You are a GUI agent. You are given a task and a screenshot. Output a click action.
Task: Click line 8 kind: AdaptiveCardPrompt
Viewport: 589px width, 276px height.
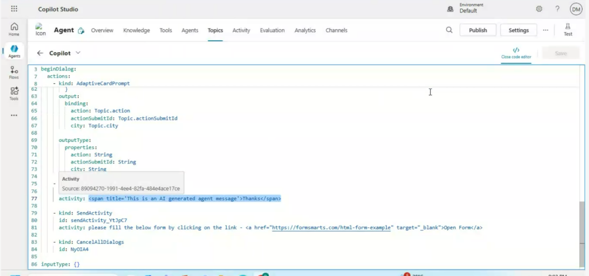tap(94, 83)
